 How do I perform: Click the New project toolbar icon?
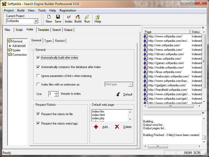49,17
